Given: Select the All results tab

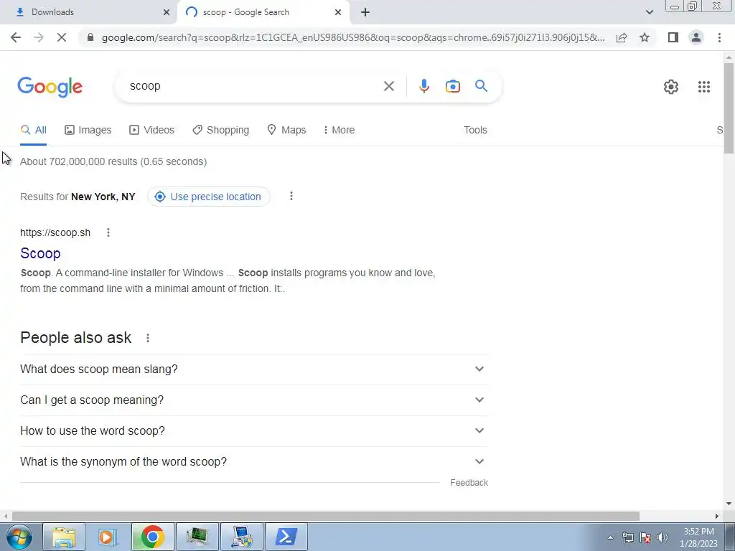Looking at the screenshot, I should [33, 130].
